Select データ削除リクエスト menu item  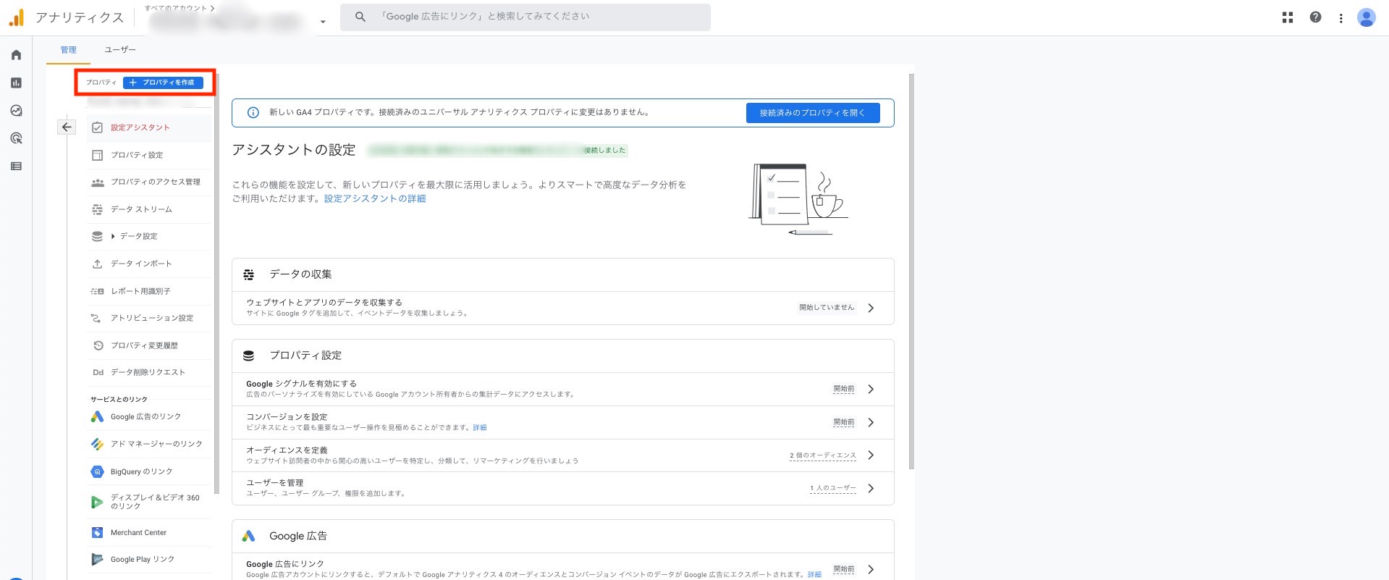point(149,372)
